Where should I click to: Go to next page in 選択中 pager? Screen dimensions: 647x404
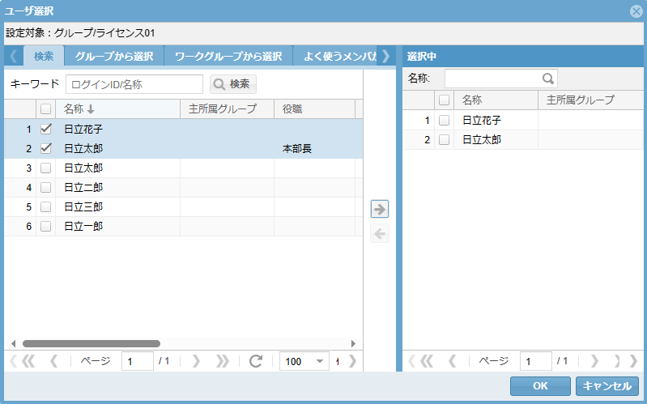pos(594,361)
